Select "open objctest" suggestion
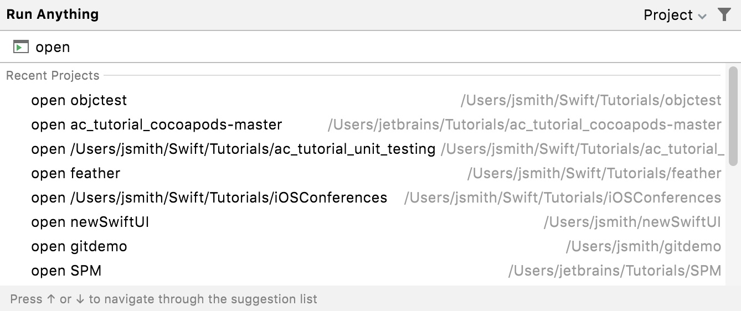The image size is (741, 311). [x=79, y=100]
